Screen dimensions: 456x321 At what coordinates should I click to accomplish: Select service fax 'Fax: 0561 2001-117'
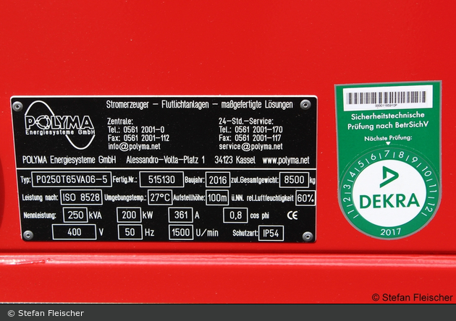tap(250, 138)
